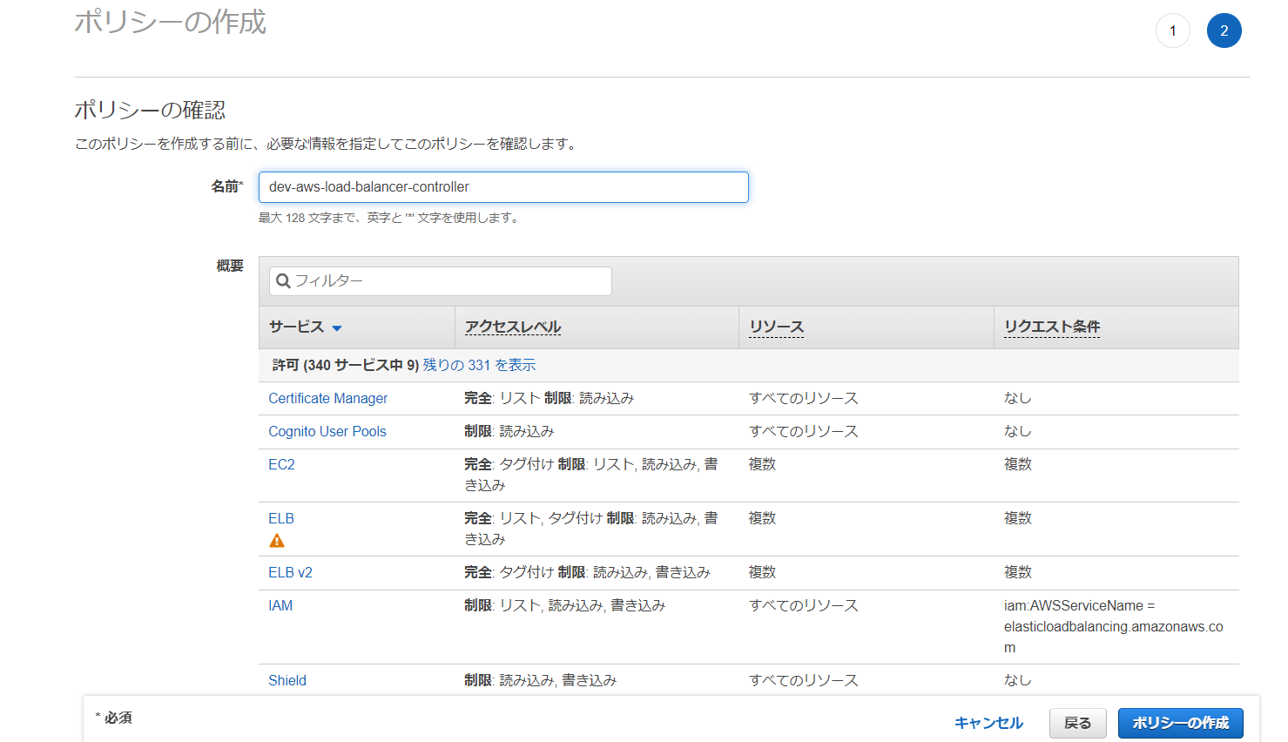This screenshot has height=742, width=1288.
Task: Open the EC2 service link
Action: tap(281, 464)
